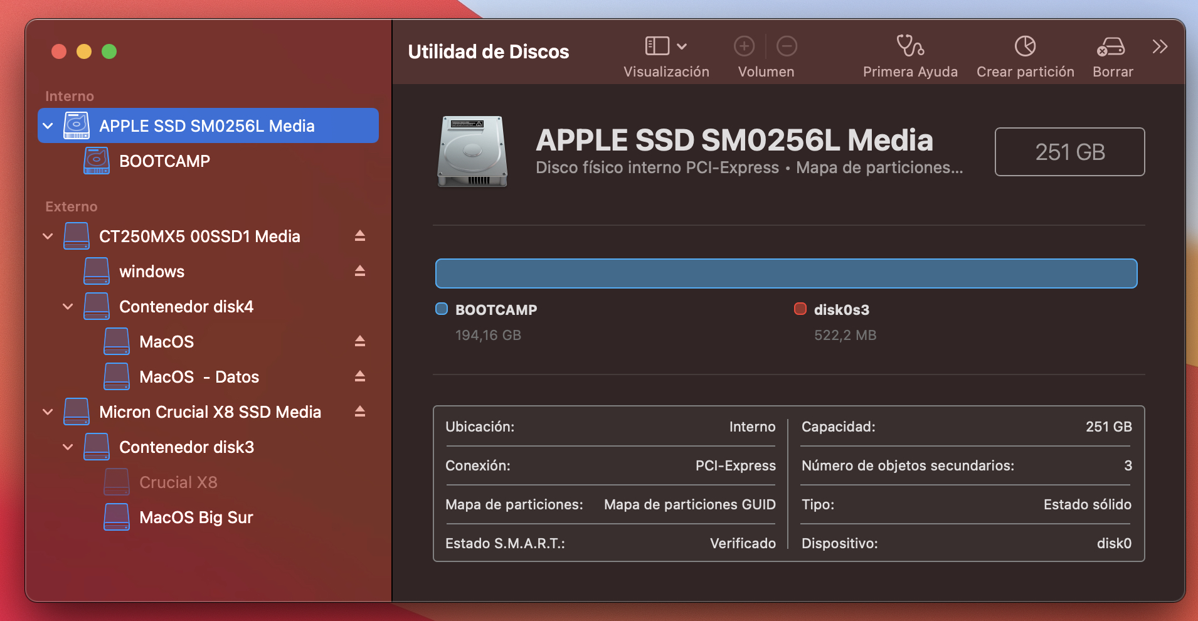Run Primera Ayuda stethoscope tool
This screenshot has width=1198, height=621.
910,46
